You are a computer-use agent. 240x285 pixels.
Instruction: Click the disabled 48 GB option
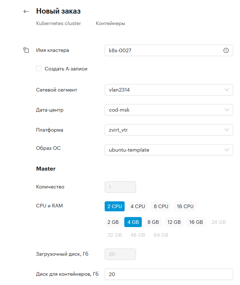(137, 235)
